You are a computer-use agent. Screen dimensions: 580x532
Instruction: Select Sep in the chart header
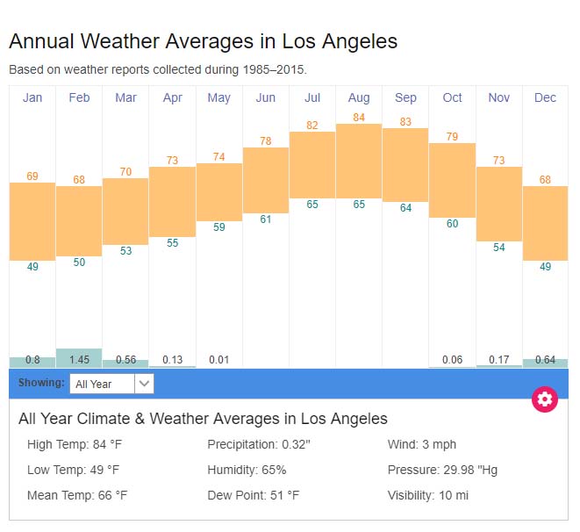[x=405, y=97]
